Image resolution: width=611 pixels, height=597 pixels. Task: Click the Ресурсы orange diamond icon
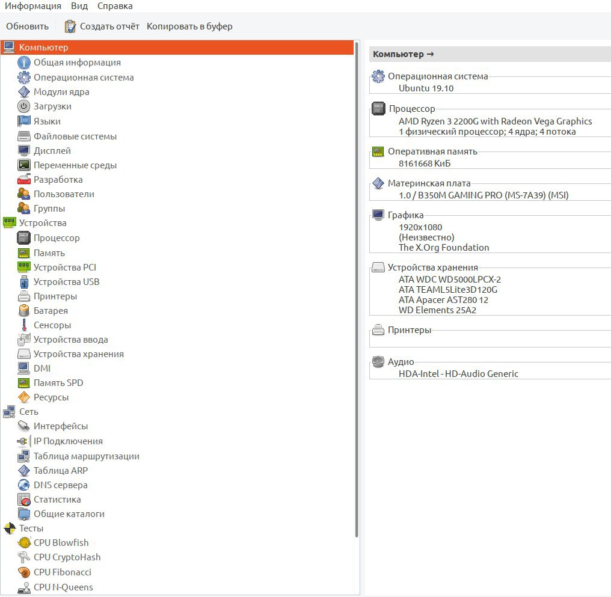[x=24, y=397]
